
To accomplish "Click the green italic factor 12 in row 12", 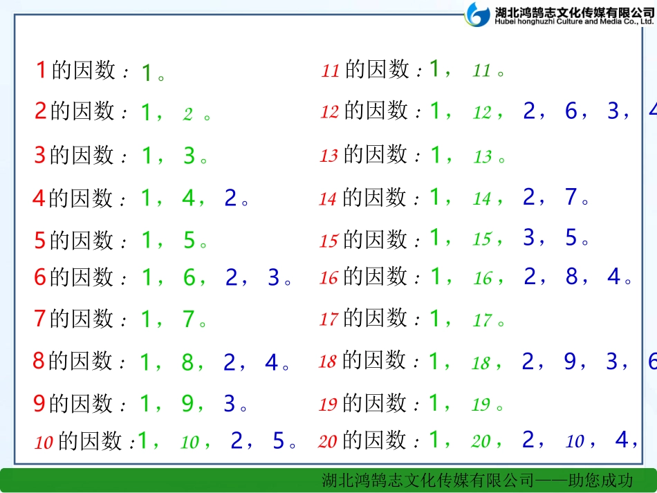I will coord(482,112).
